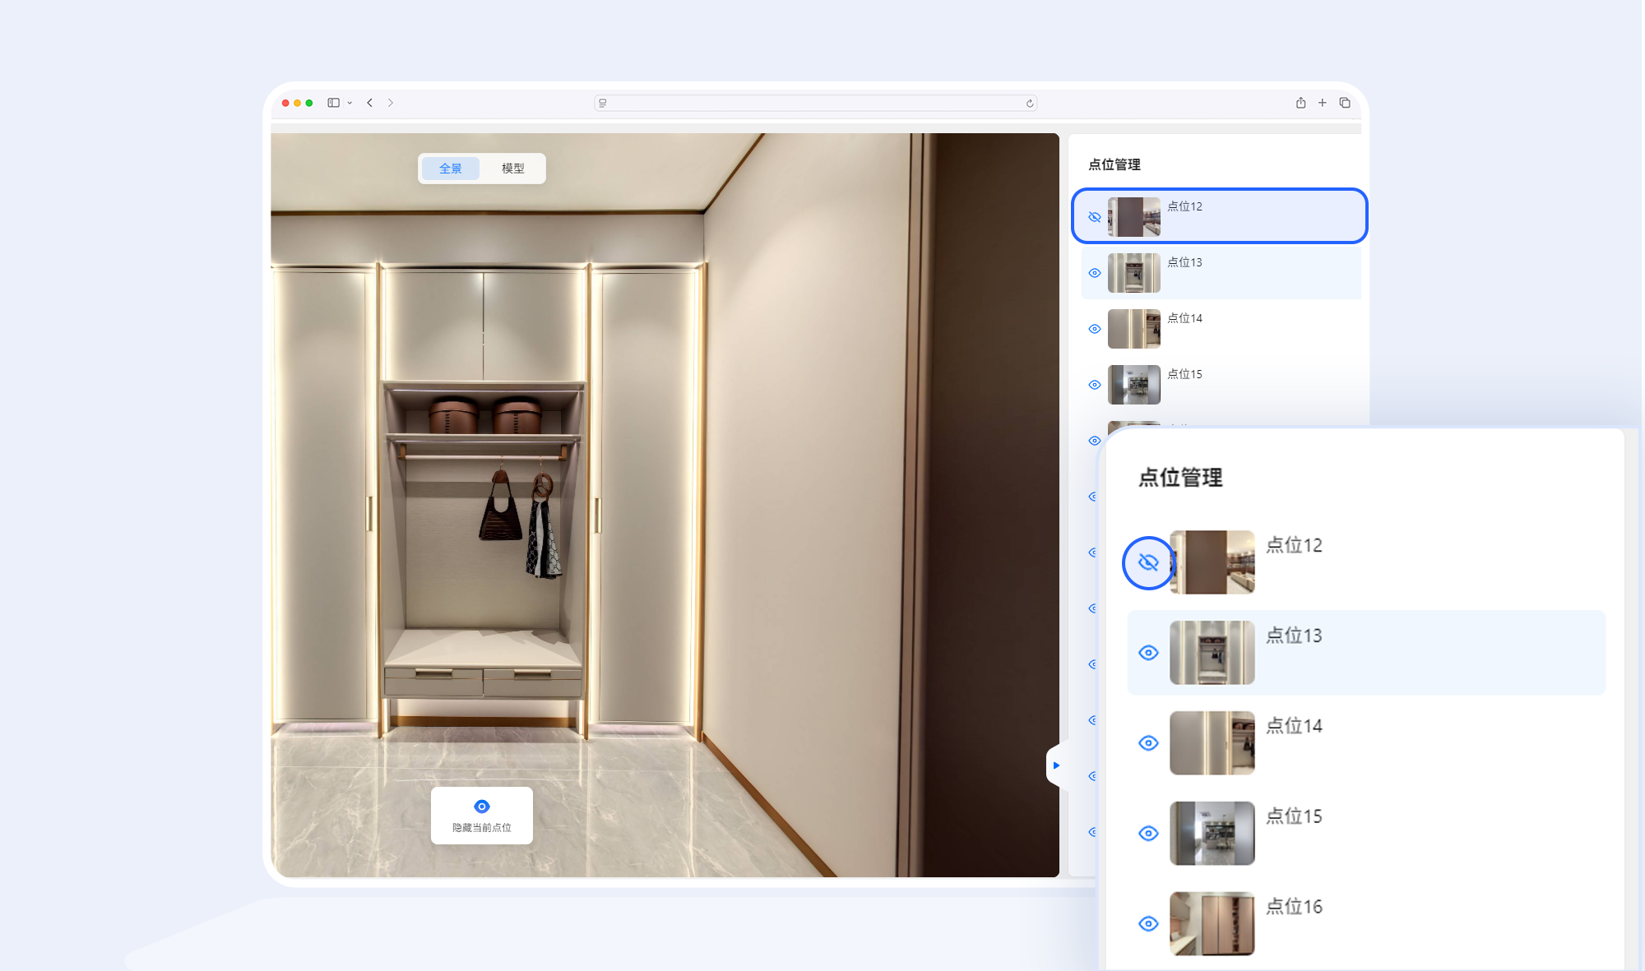The width and height of the screenshot is (1645, 971).
Task: Go back with the browser back arrow
Action: tap(370, 103)
